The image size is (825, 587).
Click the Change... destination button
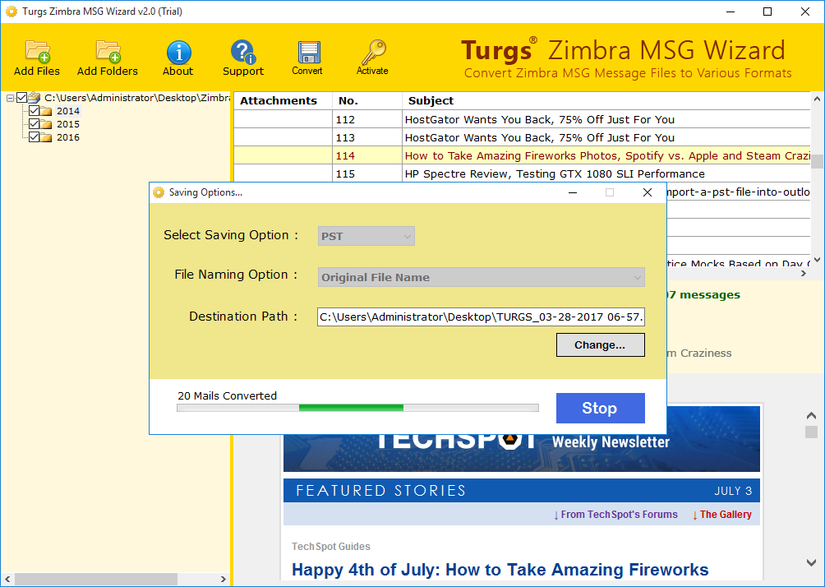pos(601,344)
